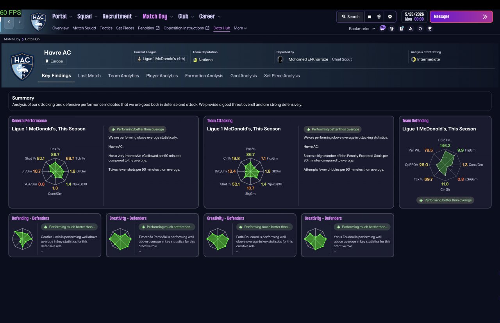This screenshot has width=500, height=323.
Task: Open Fodé Doucouré Creativity card
Action: 250,235
